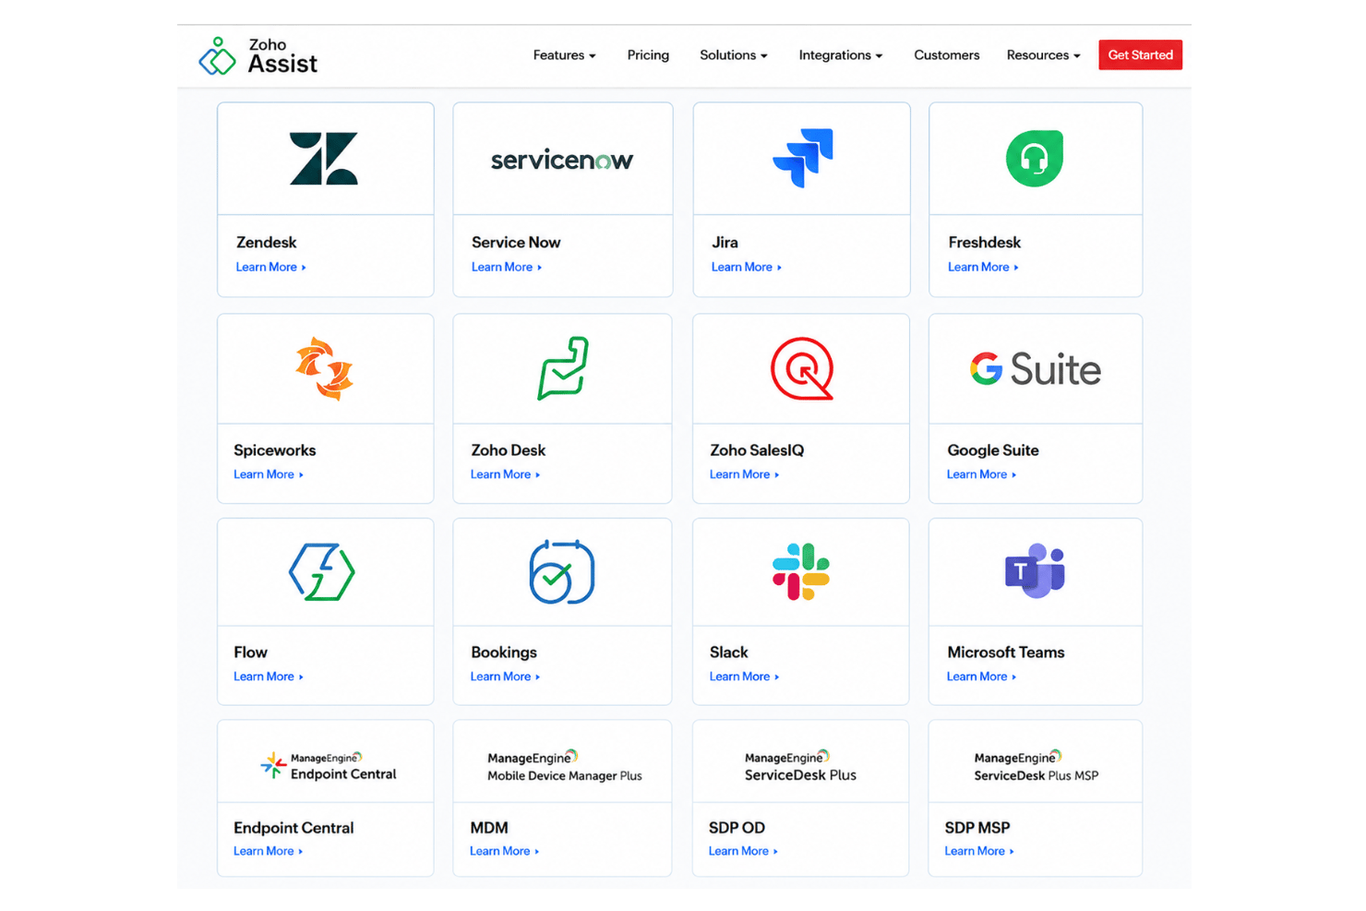This screenshot has height=911, width=1366.
Task: Click the Flow hexagon logo
Action: click(322, 572)
